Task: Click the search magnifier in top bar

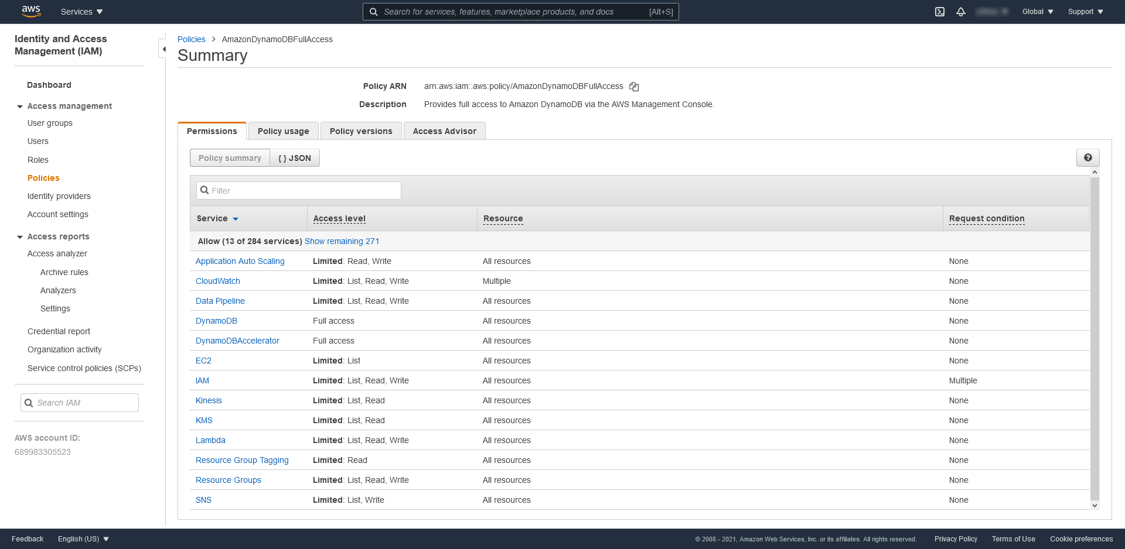Action: [374, 12]
